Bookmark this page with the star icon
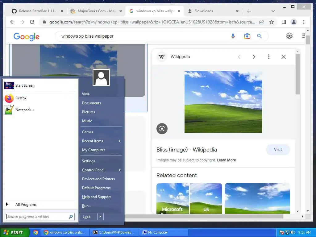The height and width of the screenshot is (237, 316). [272, 22]
